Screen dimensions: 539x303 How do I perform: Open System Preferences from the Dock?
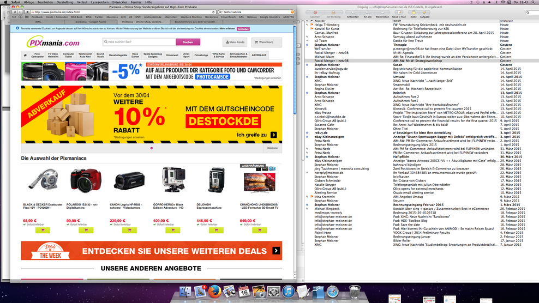tap(274, 292)
